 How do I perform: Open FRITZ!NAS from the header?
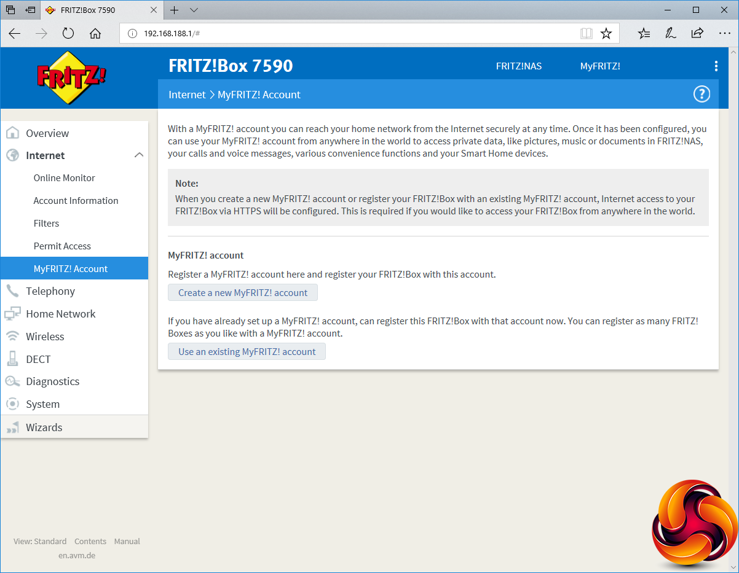coord(519,66)
